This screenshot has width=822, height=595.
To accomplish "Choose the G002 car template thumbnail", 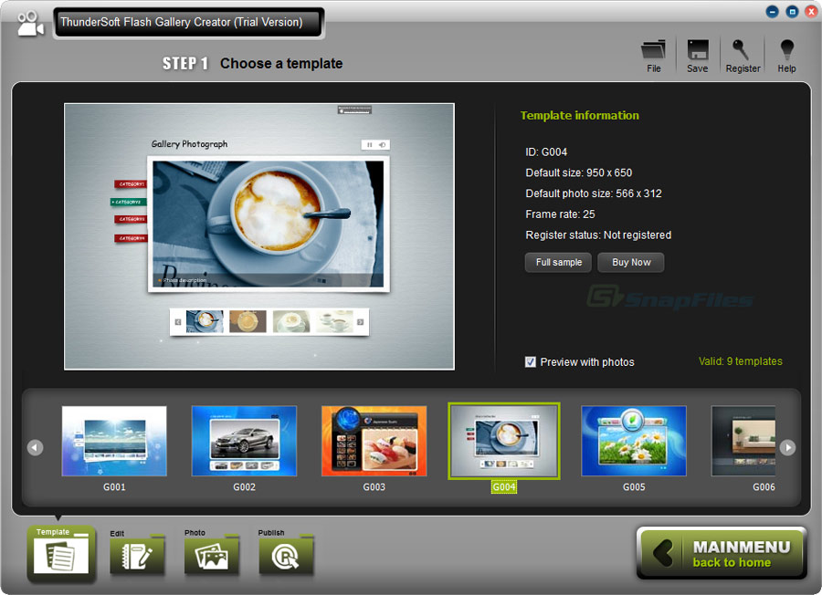I will pos(244,442).
